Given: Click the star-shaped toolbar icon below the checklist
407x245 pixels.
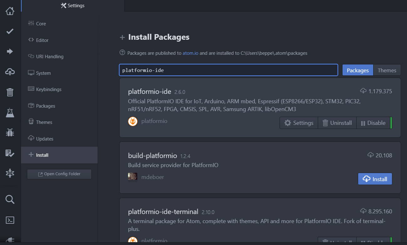Looking at the screenshot, I should [10, 173].
